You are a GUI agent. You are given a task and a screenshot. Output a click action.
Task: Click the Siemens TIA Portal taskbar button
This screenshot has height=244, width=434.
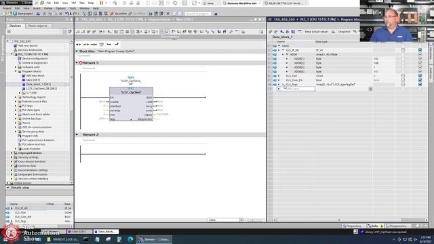pyautogui.click(x=154, y=239)
